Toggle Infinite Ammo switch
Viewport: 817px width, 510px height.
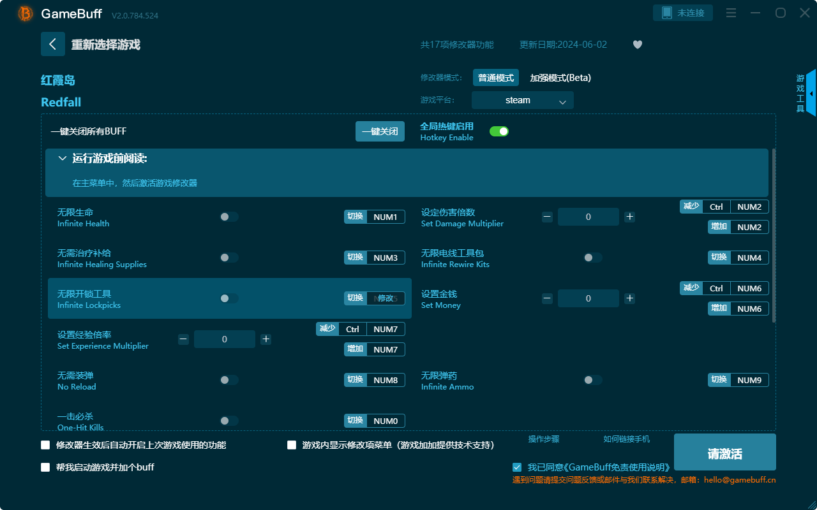click(x=592, y=380)
